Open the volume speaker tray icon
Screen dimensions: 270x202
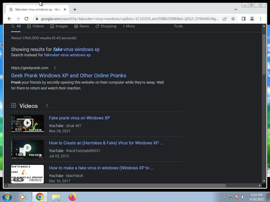tap(243, 197)
